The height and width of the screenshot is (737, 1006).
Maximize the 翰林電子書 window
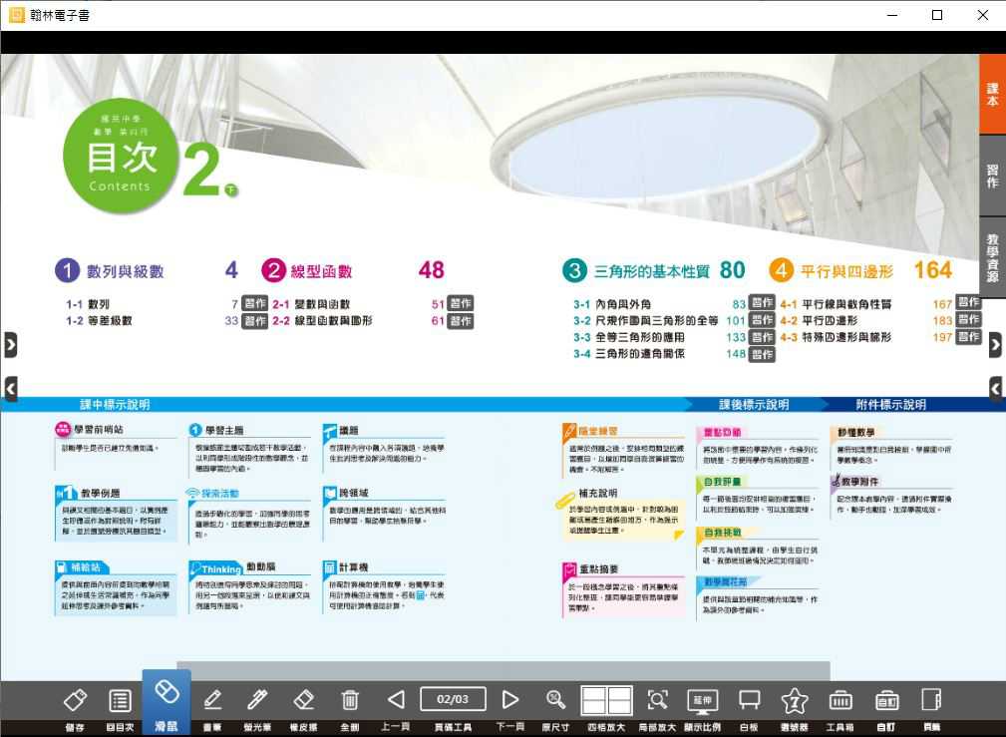937,15
